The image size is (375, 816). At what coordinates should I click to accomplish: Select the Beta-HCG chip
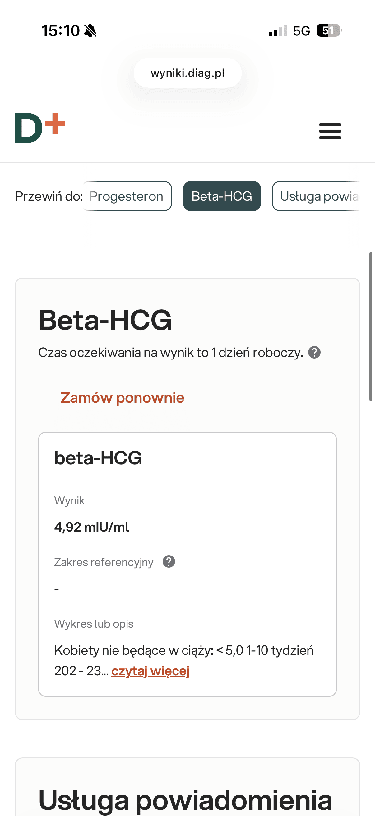pyautogui.click(x=222, y=196)
